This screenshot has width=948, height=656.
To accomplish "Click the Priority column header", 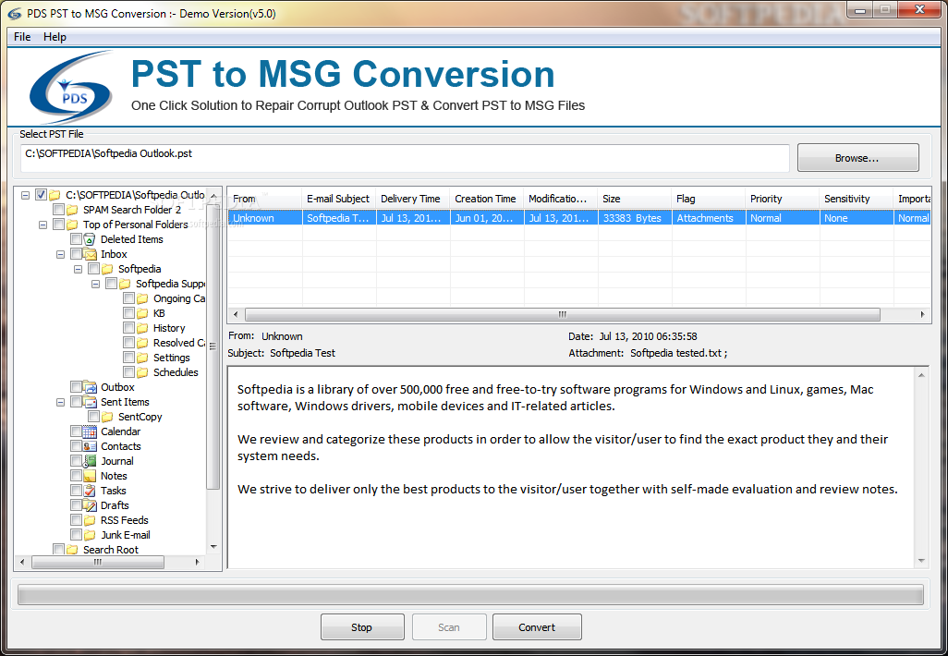I will click(x=783, y=199).
